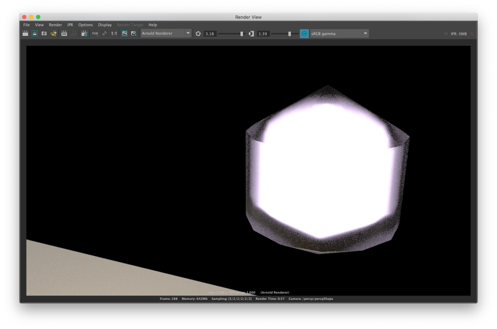Screen dimensions: 497x329
Task: Click the exposure value field showing 3.18
Action: click(210, 34)
